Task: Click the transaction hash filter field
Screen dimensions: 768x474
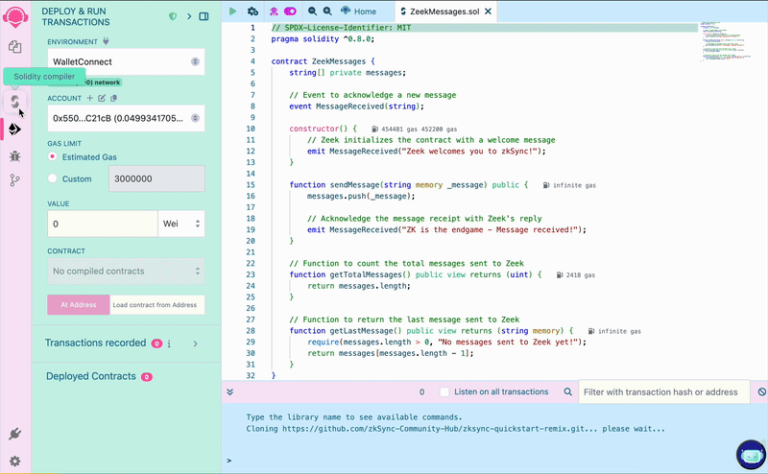Action: point(664,391)
